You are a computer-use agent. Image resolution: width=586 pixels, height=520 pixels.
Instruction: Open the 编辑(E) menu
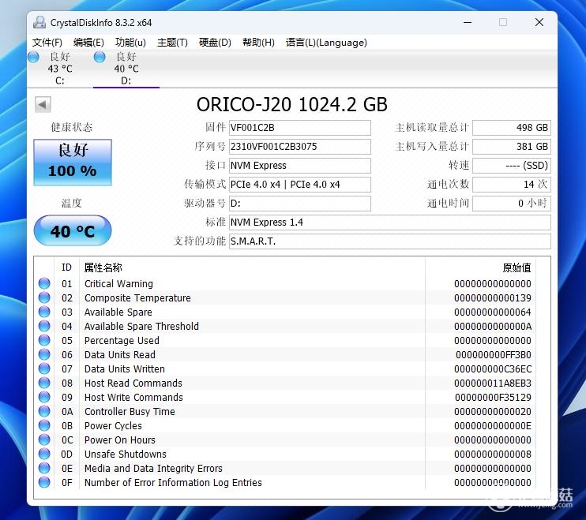88,43
